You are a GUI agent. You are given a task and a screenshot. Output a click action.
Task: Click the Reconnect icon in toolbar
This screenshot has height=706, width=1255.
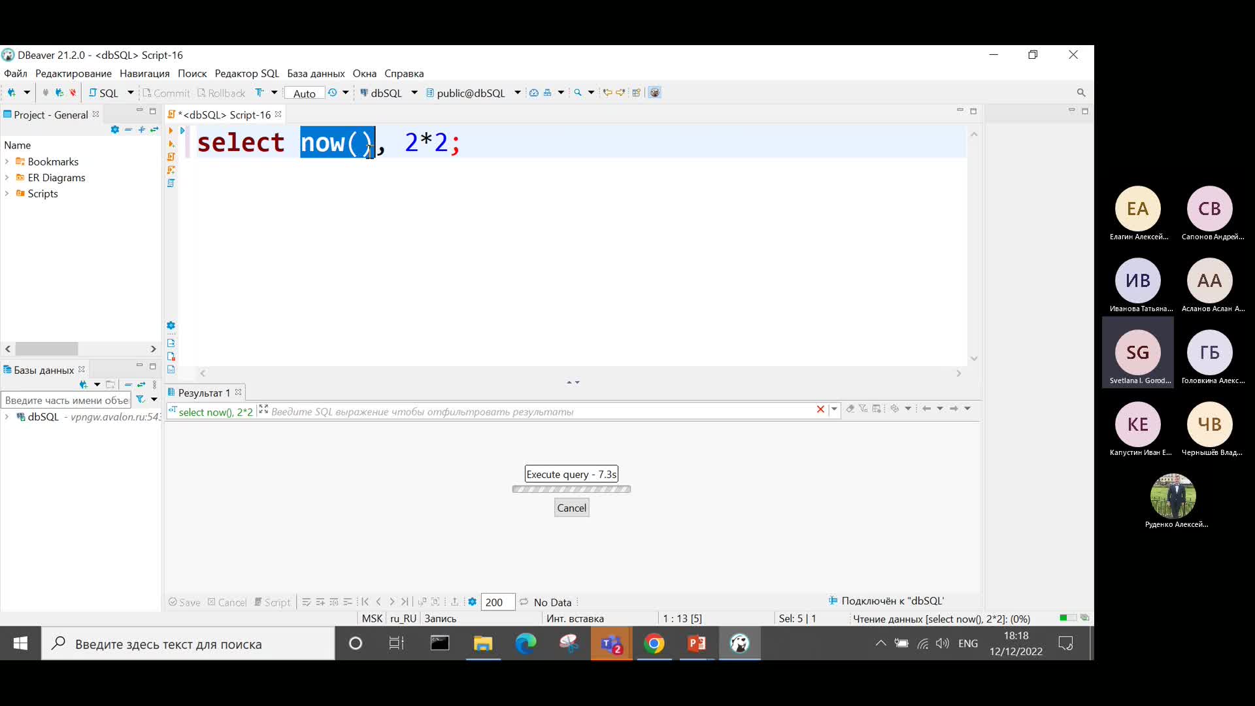tap(59, 93)
